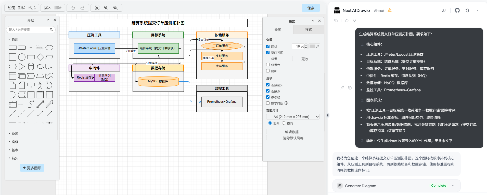Fit diagram to window with focus icon
The image size is (487, 195).
pyautogui.click(x=97, y=8)
